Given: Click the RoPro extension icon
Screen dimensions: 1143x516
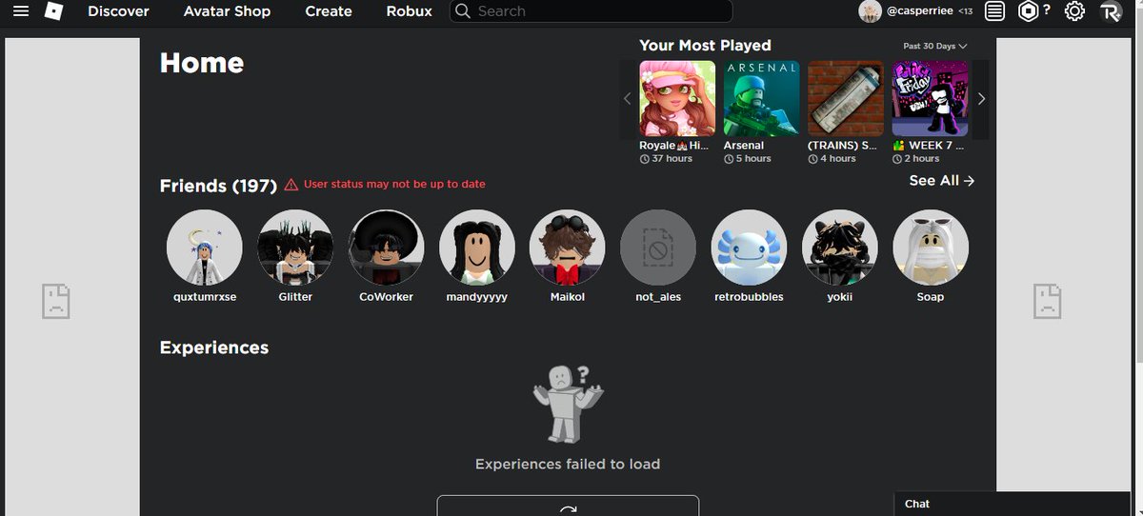Looking at the screenshot, I should [x=1110, y=11].
